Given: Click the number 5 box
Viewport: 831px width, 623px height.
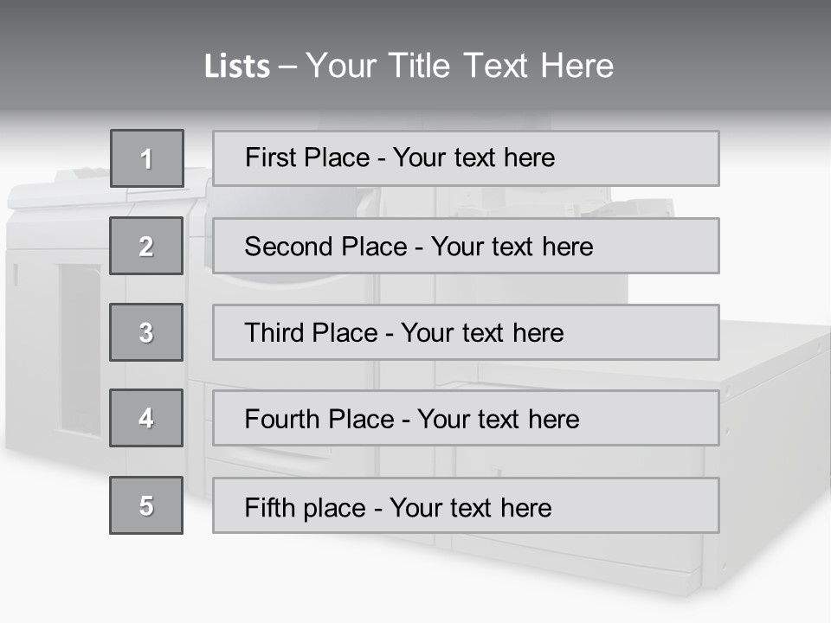Looking at the screenshot, I should tap(146, 505).
